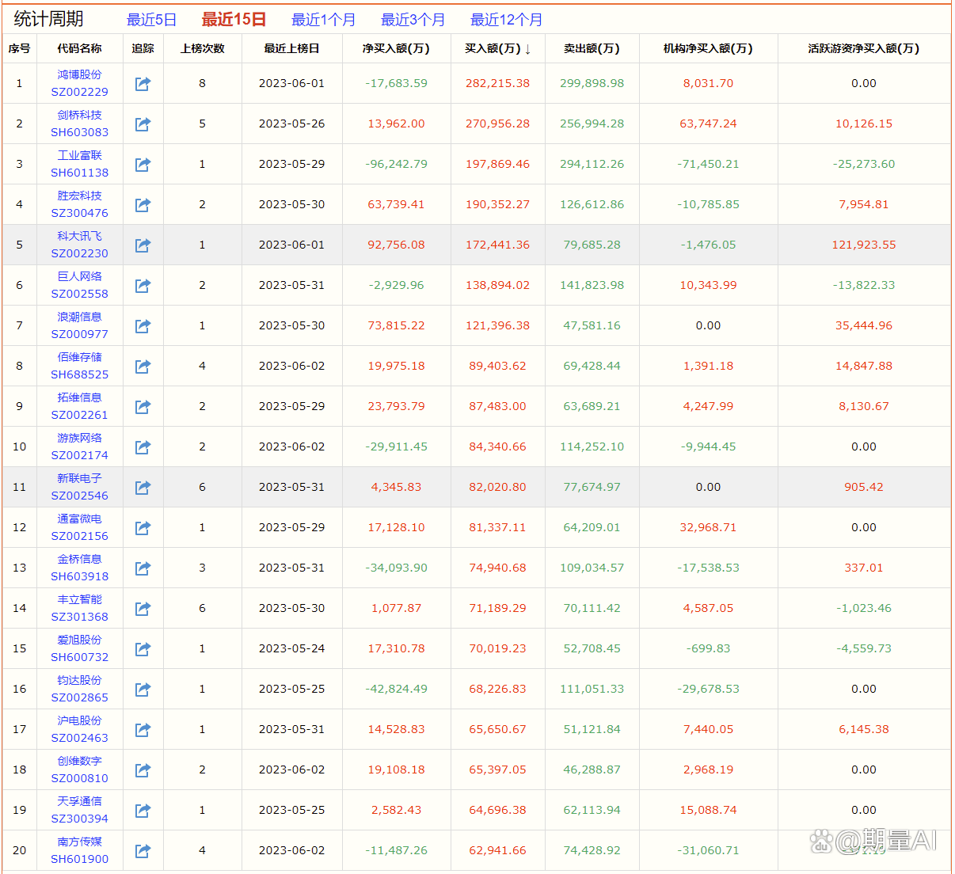Switch to the 最近5日 period tab
This screenshot has width=955, height=874.
[151, 20]
